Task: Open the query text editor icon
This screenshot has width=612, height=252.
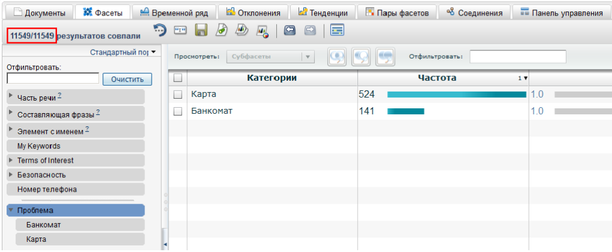Action: pos(180,31)
